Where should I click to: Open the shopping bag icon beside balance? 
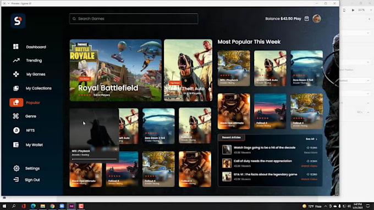[307, 19]
